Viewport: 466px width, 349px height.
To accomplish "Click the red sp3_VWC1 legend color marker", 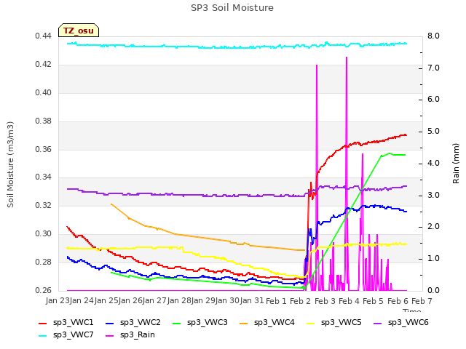I will click(43, 324).
